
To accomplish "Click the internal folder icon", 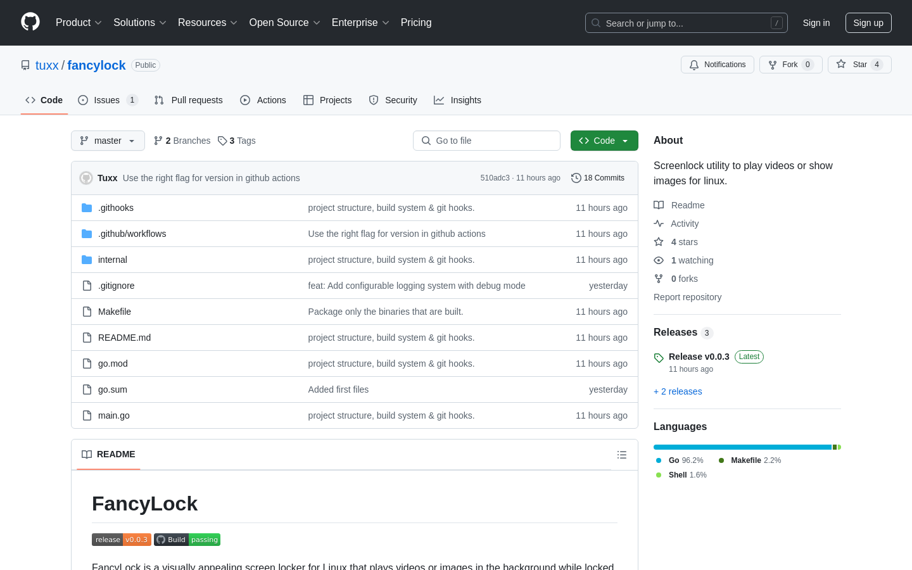I will pos(87,260).
